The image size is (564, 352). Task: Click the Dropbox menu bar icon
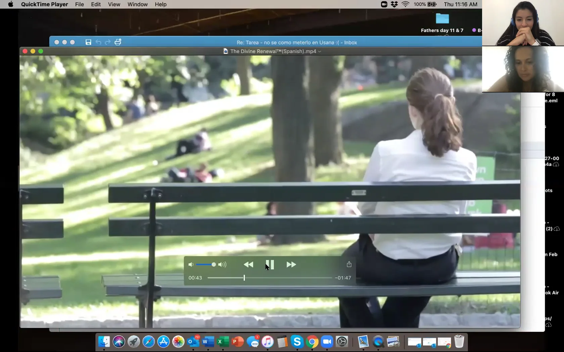click(x=394, y=4)
